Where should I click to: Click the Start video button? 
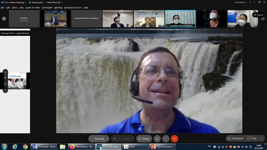click(x=121, y=139)
